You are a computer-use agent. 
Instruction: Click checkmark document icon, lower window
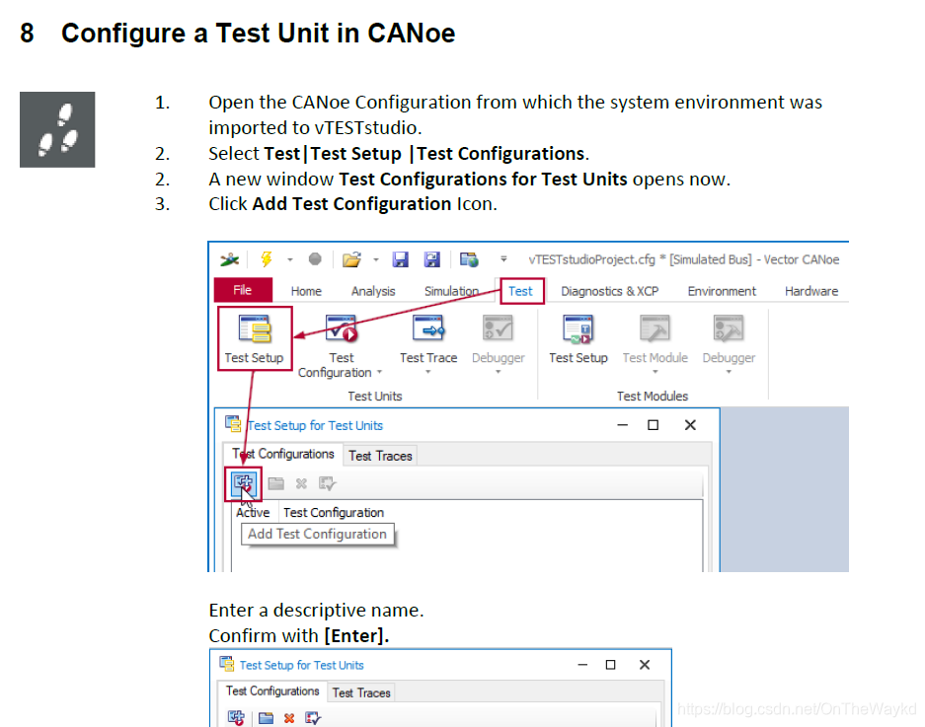point(313,717)
